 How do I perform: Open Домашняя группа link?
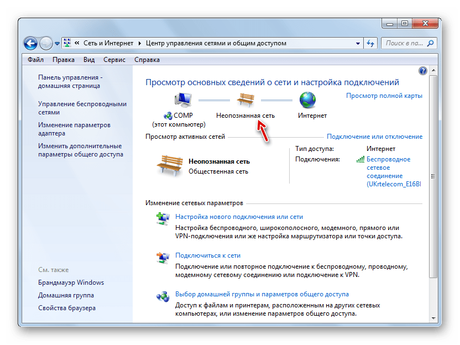[66, 295]
